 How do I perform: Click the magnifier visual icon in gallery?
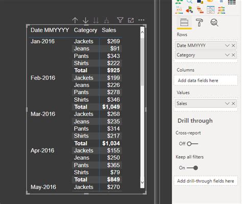tap(189, 2)
